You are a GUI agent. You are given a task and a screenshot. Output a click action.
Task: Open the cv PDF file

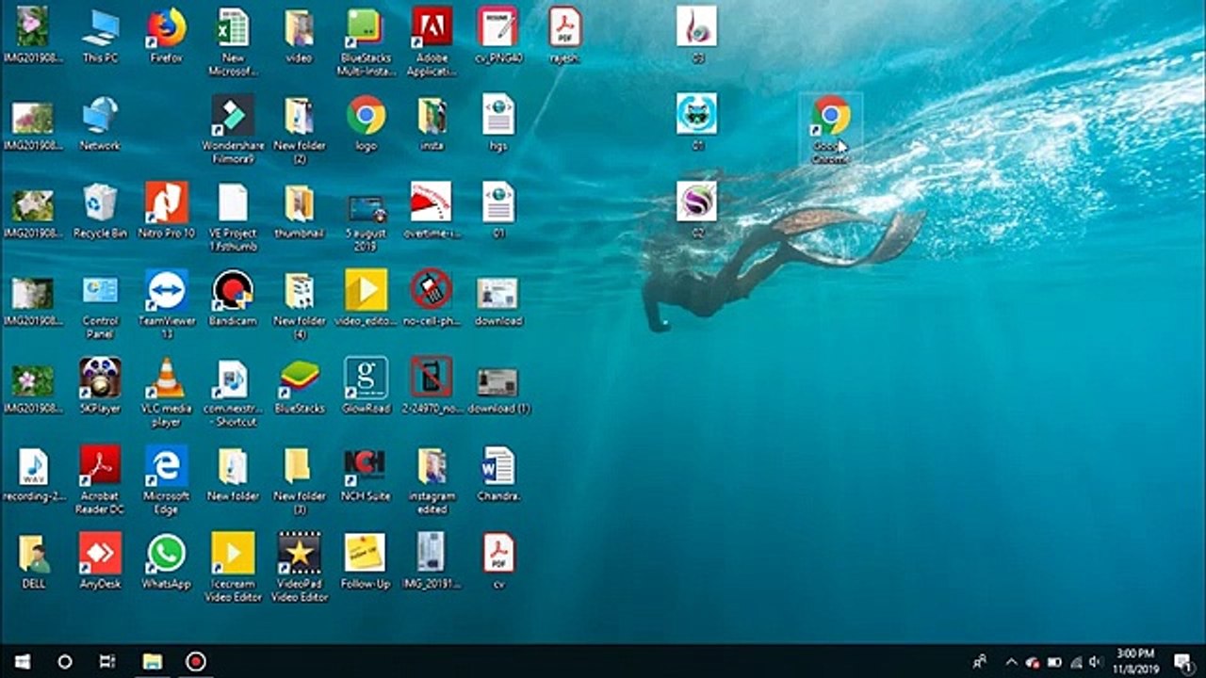coord(497,561)
